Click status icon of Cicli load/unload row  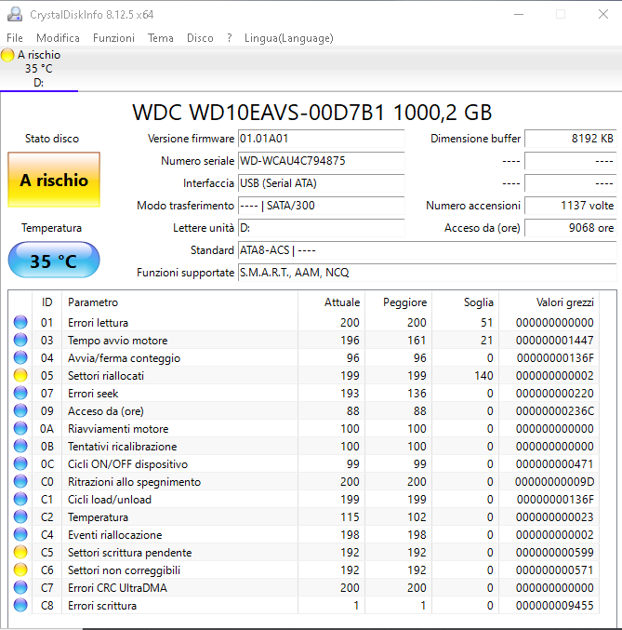[x=20, y=499]
